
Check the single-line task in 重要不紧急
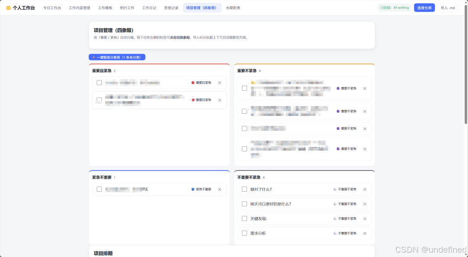(x=244, y=128)
